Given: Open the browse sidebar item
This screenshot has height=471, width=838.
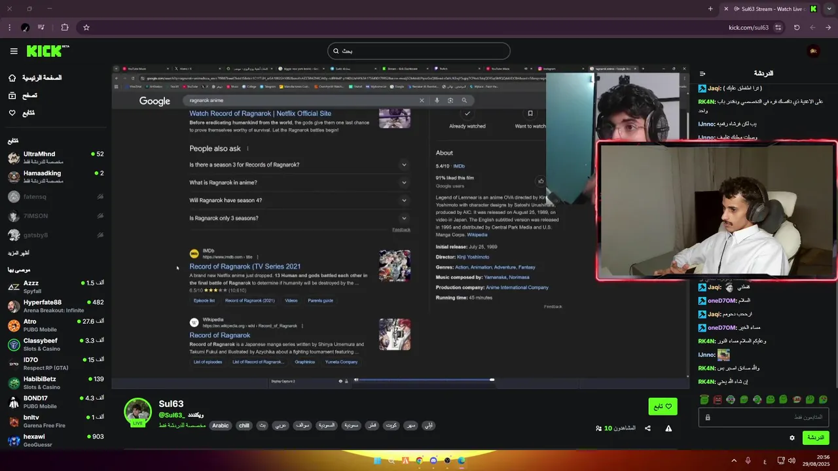Looking at the screenshot, I should click(23, 96).
